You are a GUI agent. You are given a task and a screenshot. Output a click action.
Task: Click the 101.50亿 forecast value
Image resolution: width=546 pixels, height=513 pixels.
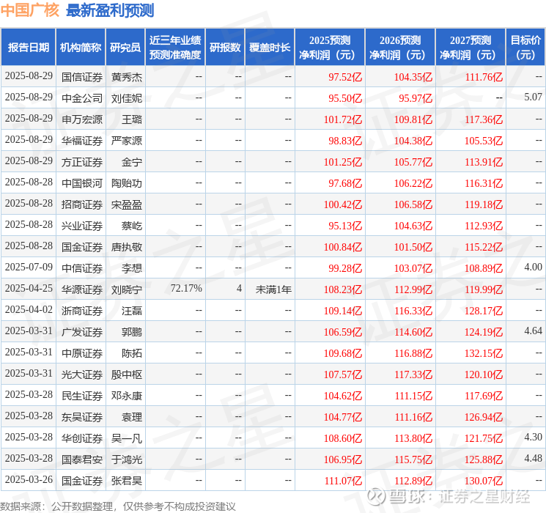[x=413, y=247]
